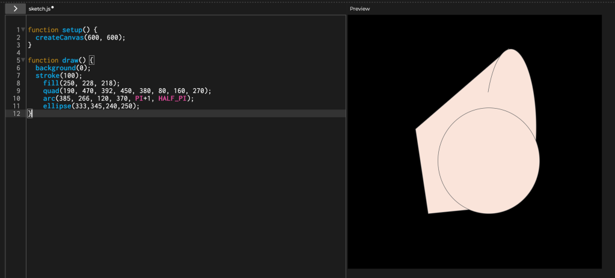Click the closing brace on line 3

click(29, 45)
